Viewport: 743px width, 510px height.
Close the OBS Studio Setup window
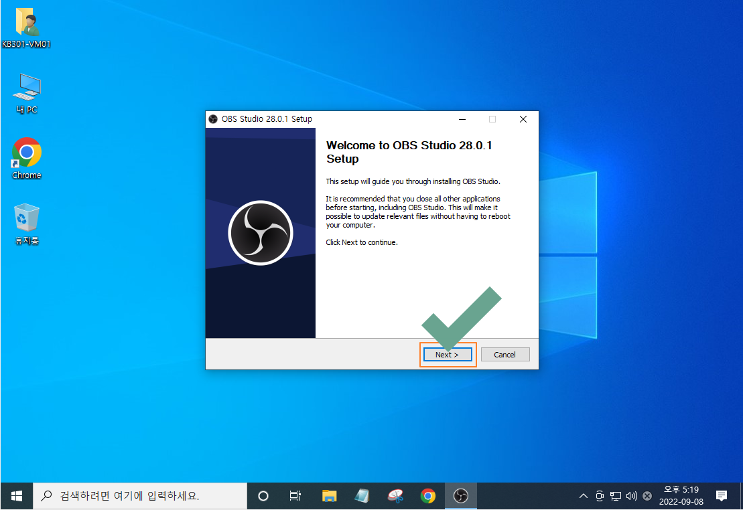point(523,119)
